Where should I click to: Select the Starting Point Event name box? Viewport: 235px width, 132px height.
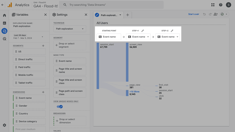point(109,37)
